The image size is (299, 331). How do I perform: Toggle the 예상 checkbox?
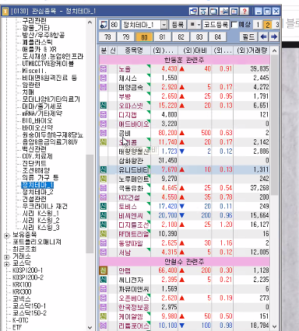pos(234,25)
